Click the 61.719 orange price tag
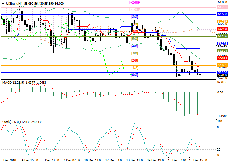This screenshot has height=164, width=229. click(x=222, y=21)
